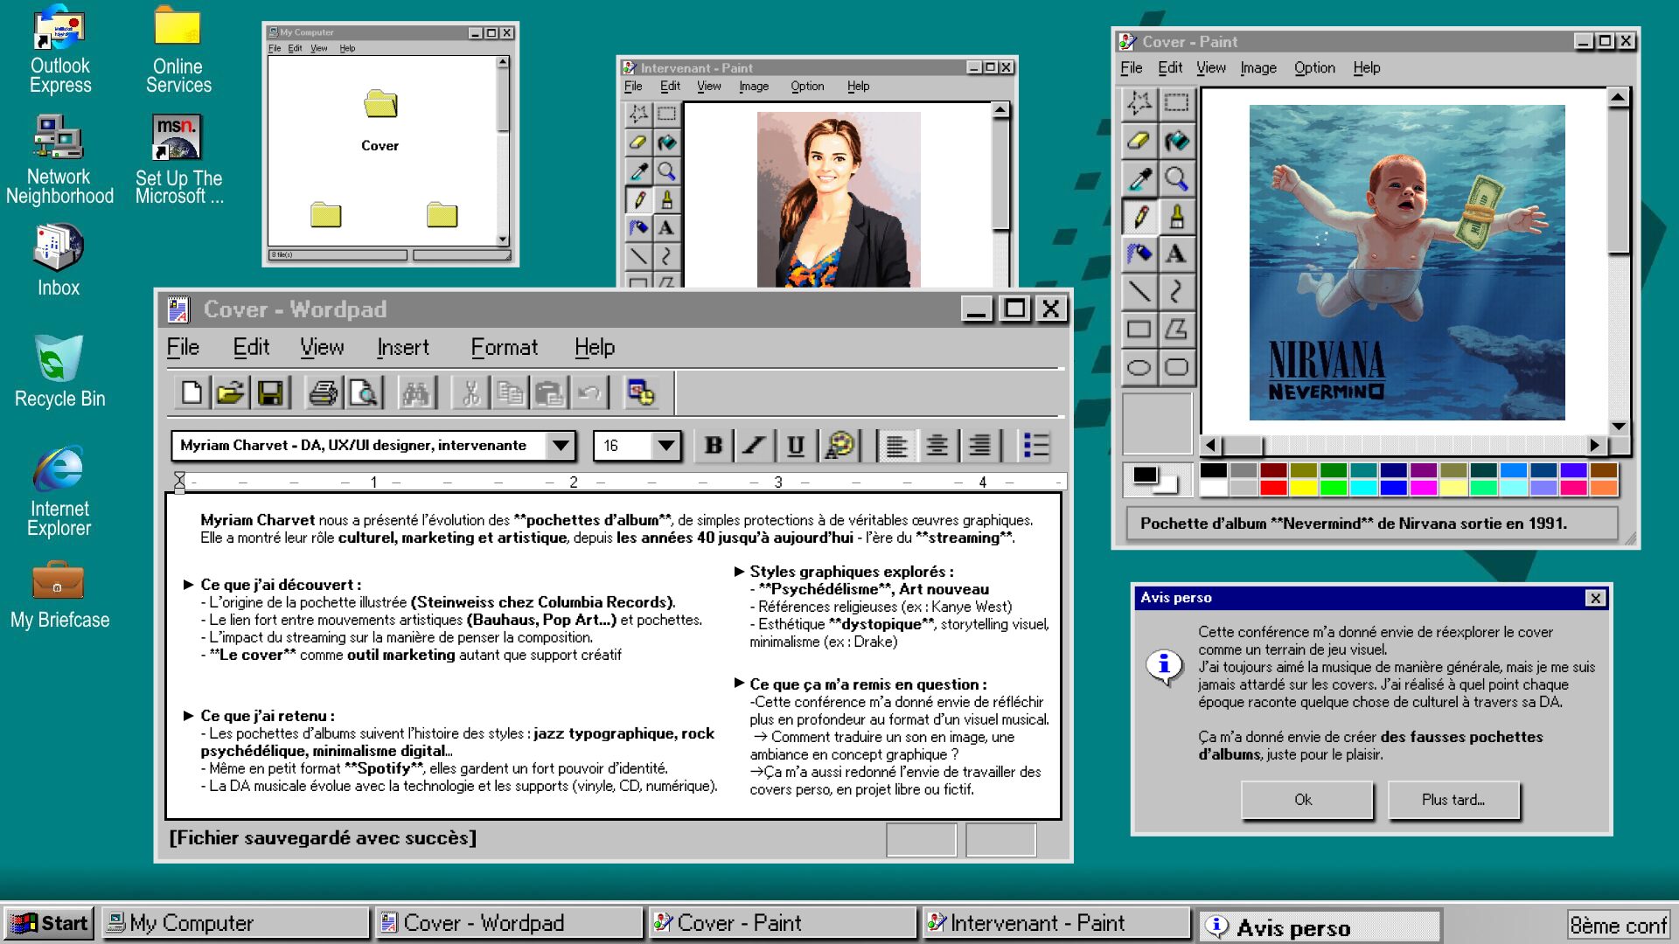The image size is (1679, 944).
Task: Click scroll down arrow in Cover - Paint canvas
Action: click(x=1619, y=426)
